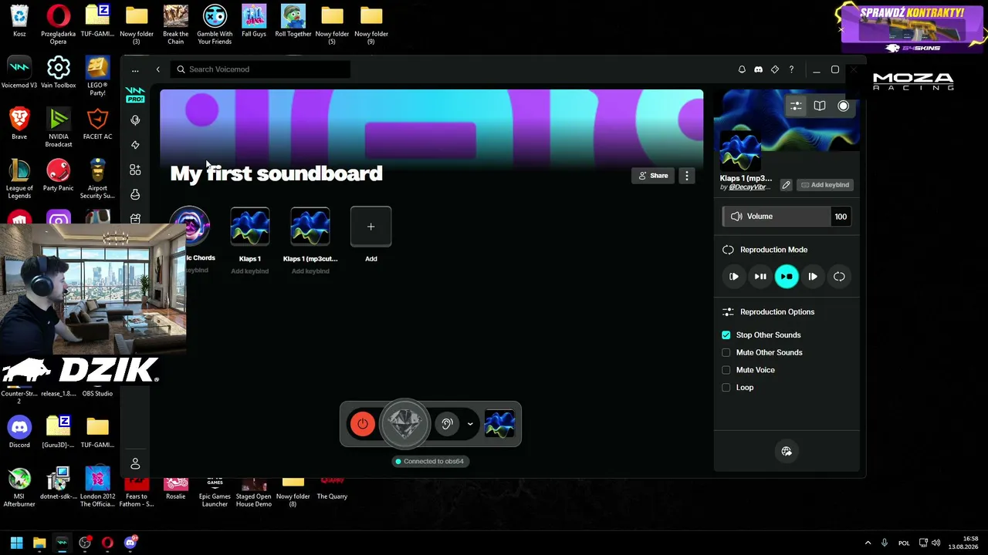988x555 pixels.
Task: Enable the Loop checkbox
Action: [x=726, y=388]
